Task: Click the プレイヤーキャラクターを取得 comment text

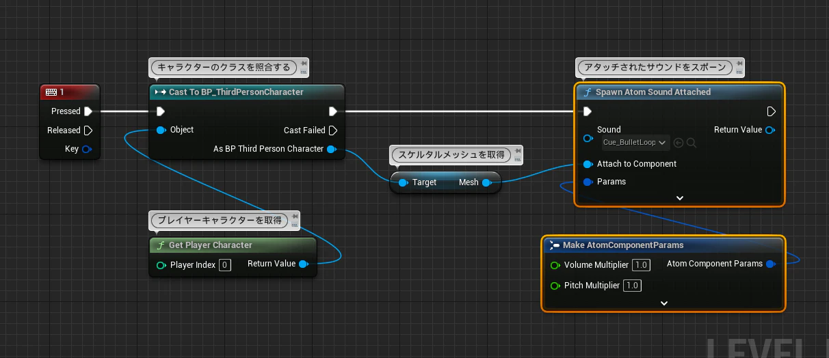Action: pyautogui.click(x=220, y=220)
